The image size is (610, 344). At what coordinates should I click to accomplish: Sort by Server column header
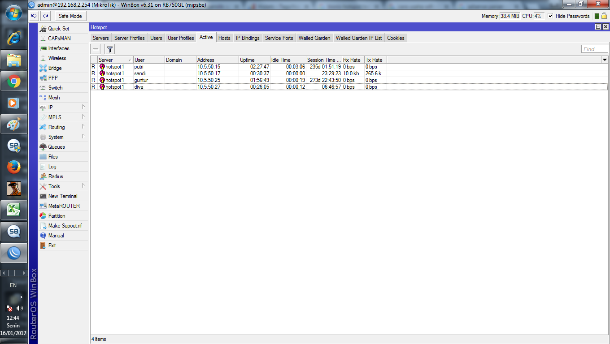115,60
